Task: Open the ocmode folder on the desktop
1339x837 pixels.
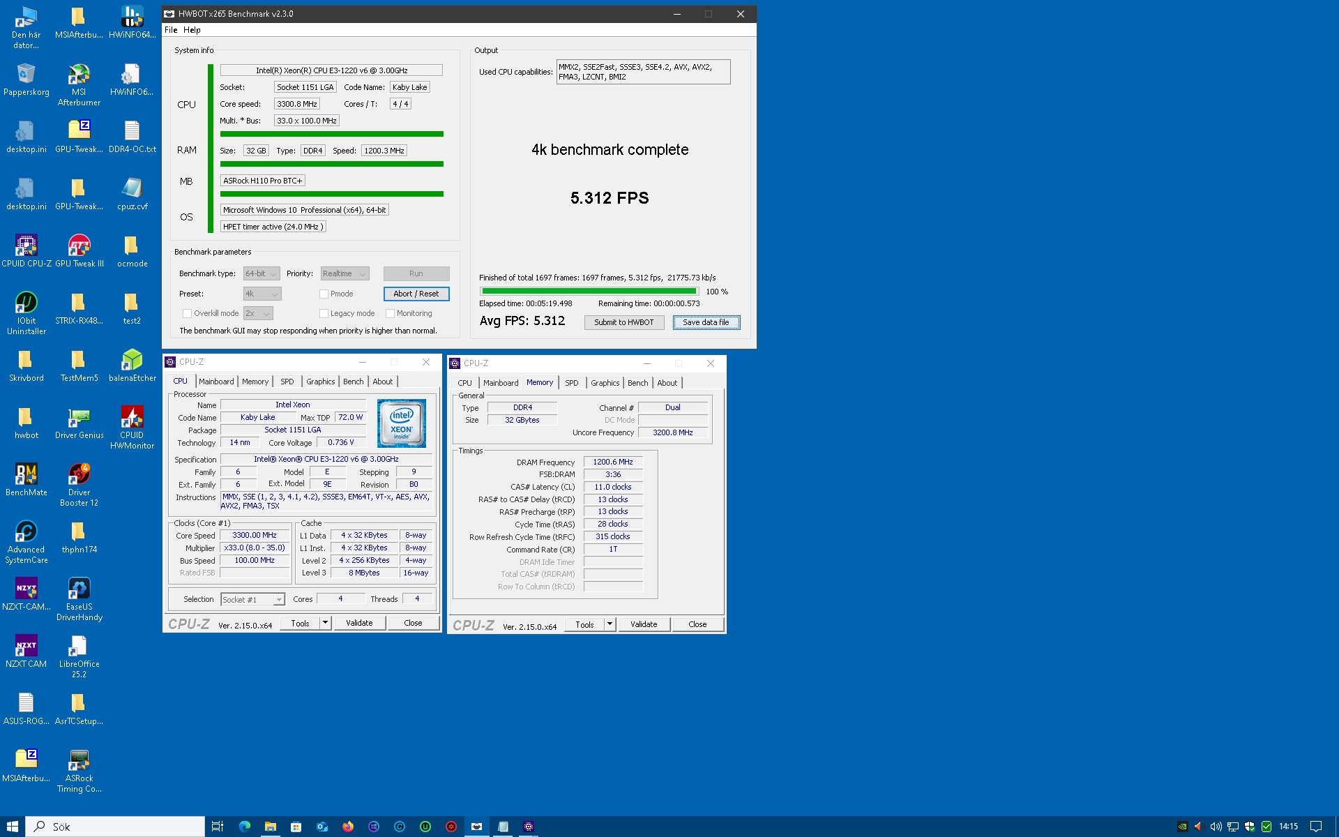Action: point(132,251)
